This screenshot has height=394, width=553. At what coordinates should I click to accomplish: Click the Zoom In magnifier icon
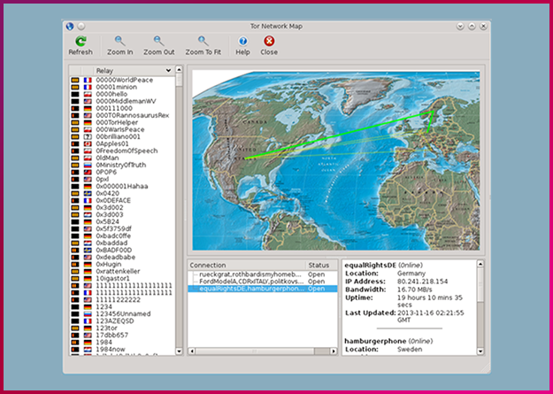pos(120,42)
